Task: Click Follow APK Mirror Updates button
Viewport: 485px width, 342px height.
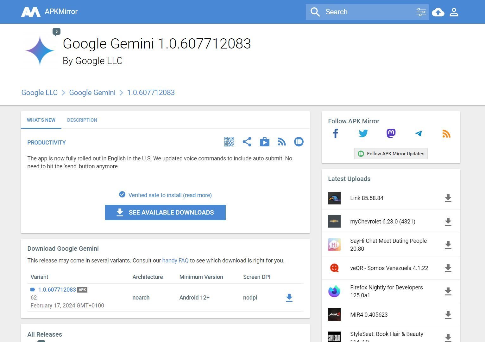Action: pyautogui.click(x=391, y=154)
